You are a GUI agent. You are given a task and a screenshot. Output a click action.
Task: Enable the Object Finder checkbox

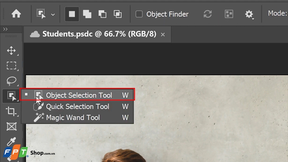(139, 14)
